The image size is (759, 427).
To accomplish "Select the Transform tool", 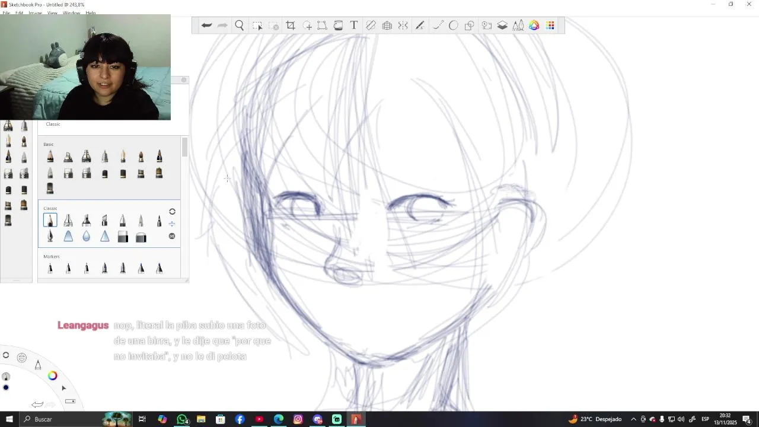I will (x=322, y=26).
